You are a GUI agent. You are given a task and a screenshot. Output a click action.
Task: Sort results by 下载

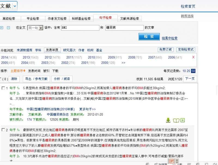55,71
